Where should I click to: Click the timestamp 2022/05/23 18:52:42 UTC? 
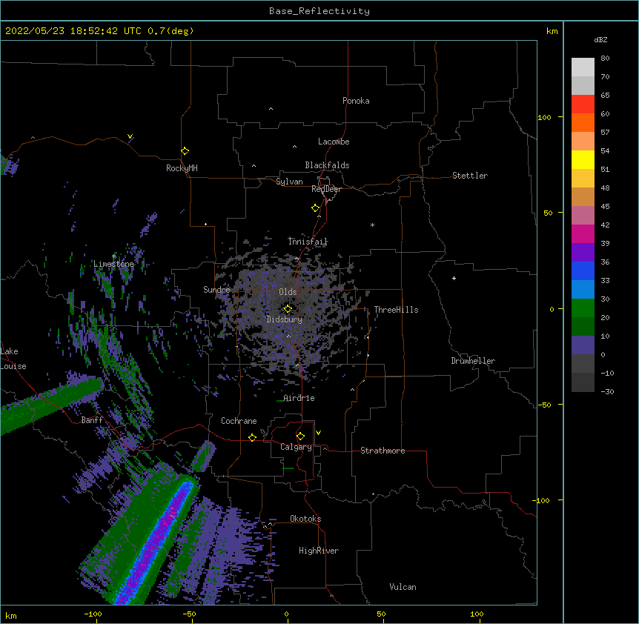pos(73,31)
